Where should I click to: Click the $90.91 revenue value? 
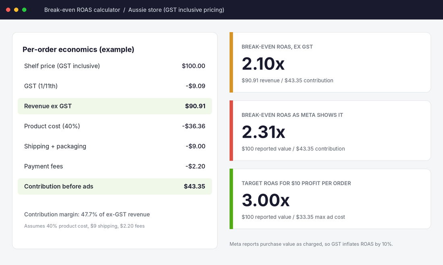pos(195,106)
